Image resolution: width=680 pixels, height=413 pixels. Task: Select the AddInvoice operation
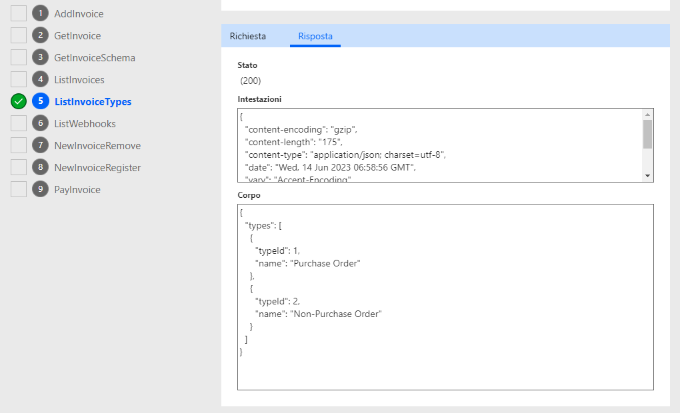79,14
